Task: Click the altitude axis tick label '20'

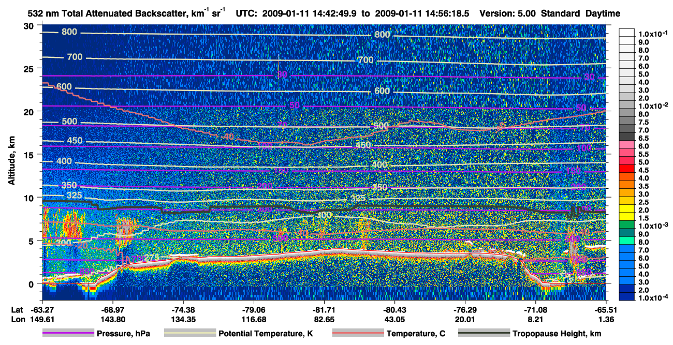Action: point(29,112)
